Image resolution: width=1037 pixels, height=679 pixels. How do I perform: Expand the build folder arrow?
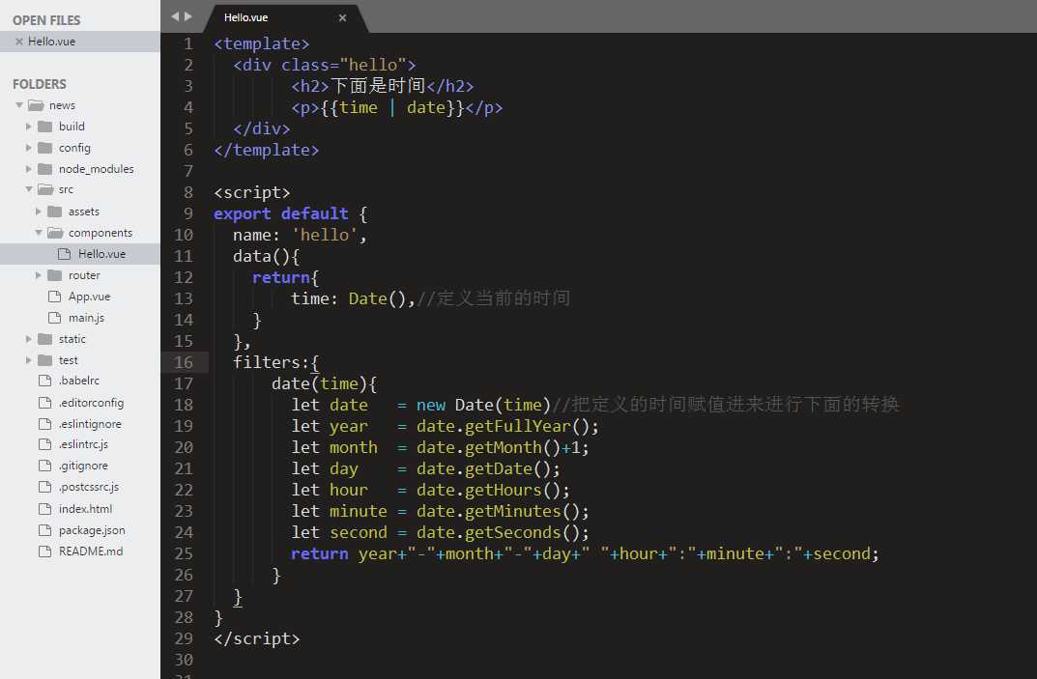point(28,127)
